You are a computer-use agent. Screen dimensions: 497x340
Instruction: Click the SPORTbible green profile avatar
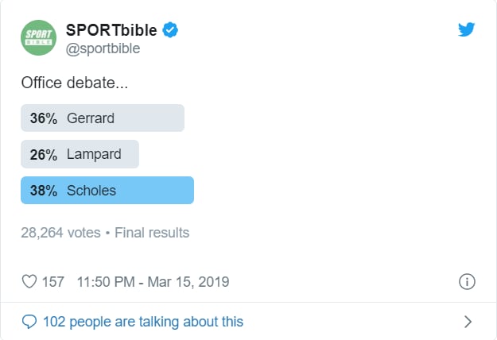pos(39,37)
